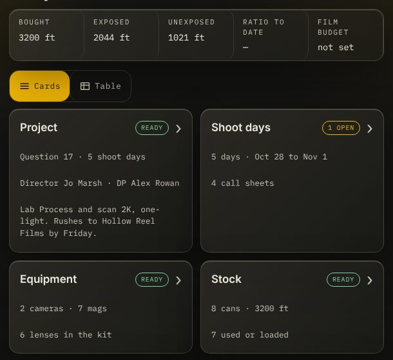393x360 pixels.
Task: Click the READY badge on Equipment
Action: tap(152, 280)
